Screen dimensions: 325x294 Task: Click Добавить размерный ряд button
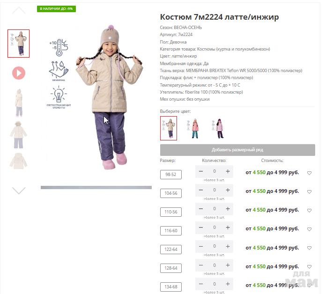click(x=237, y=150)
